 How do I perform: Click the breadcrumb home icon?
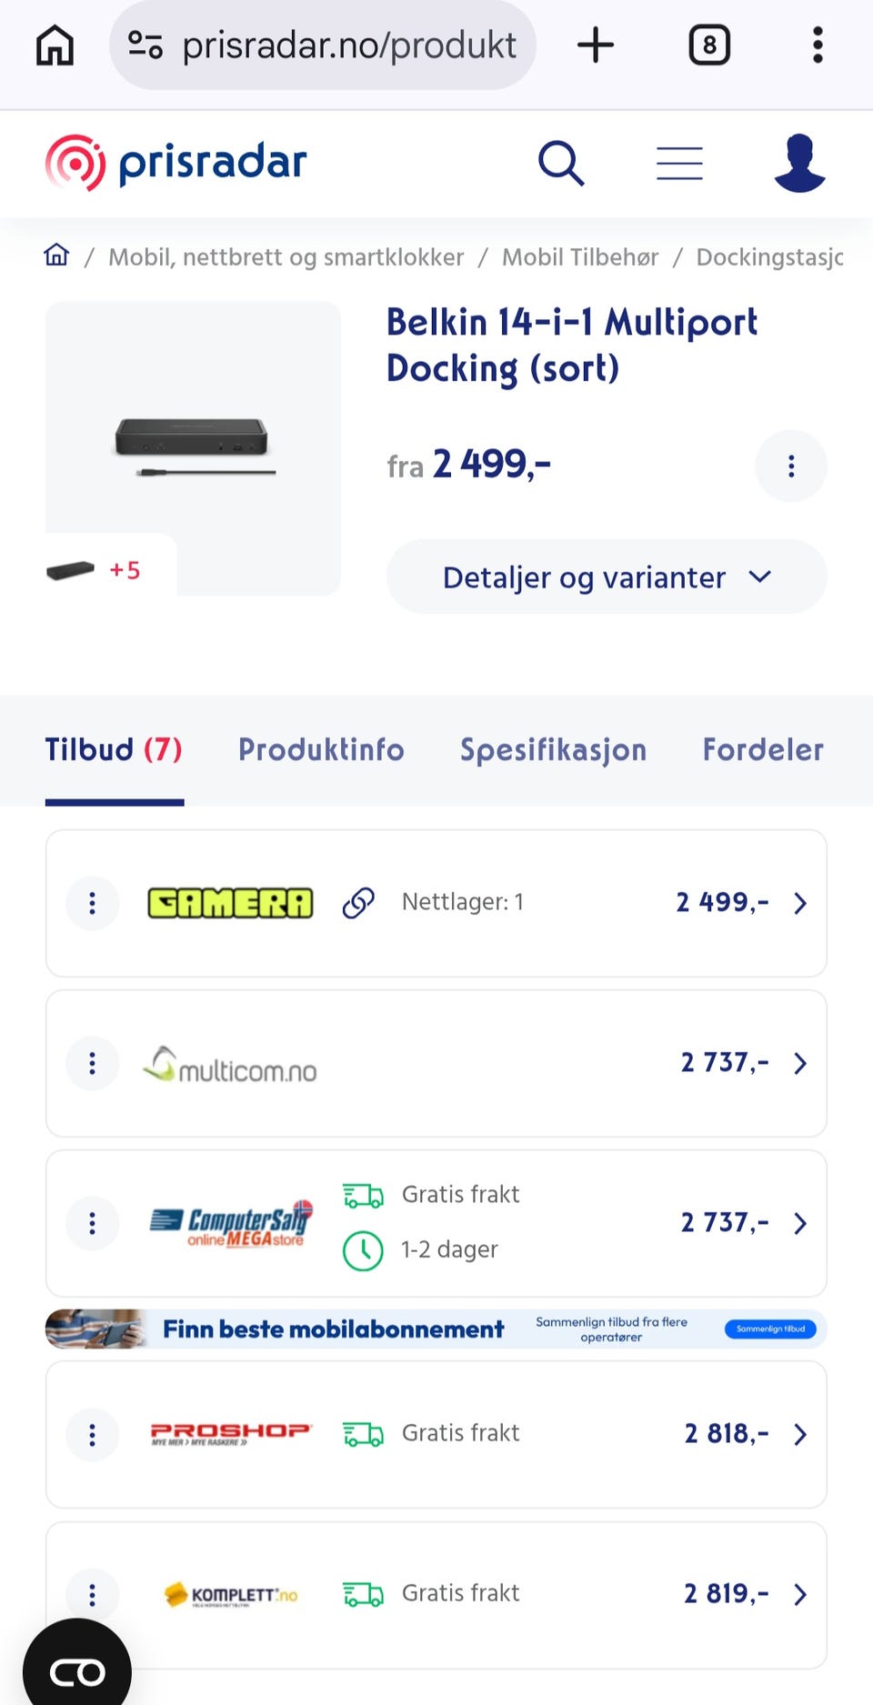click(x=56, y=256)
